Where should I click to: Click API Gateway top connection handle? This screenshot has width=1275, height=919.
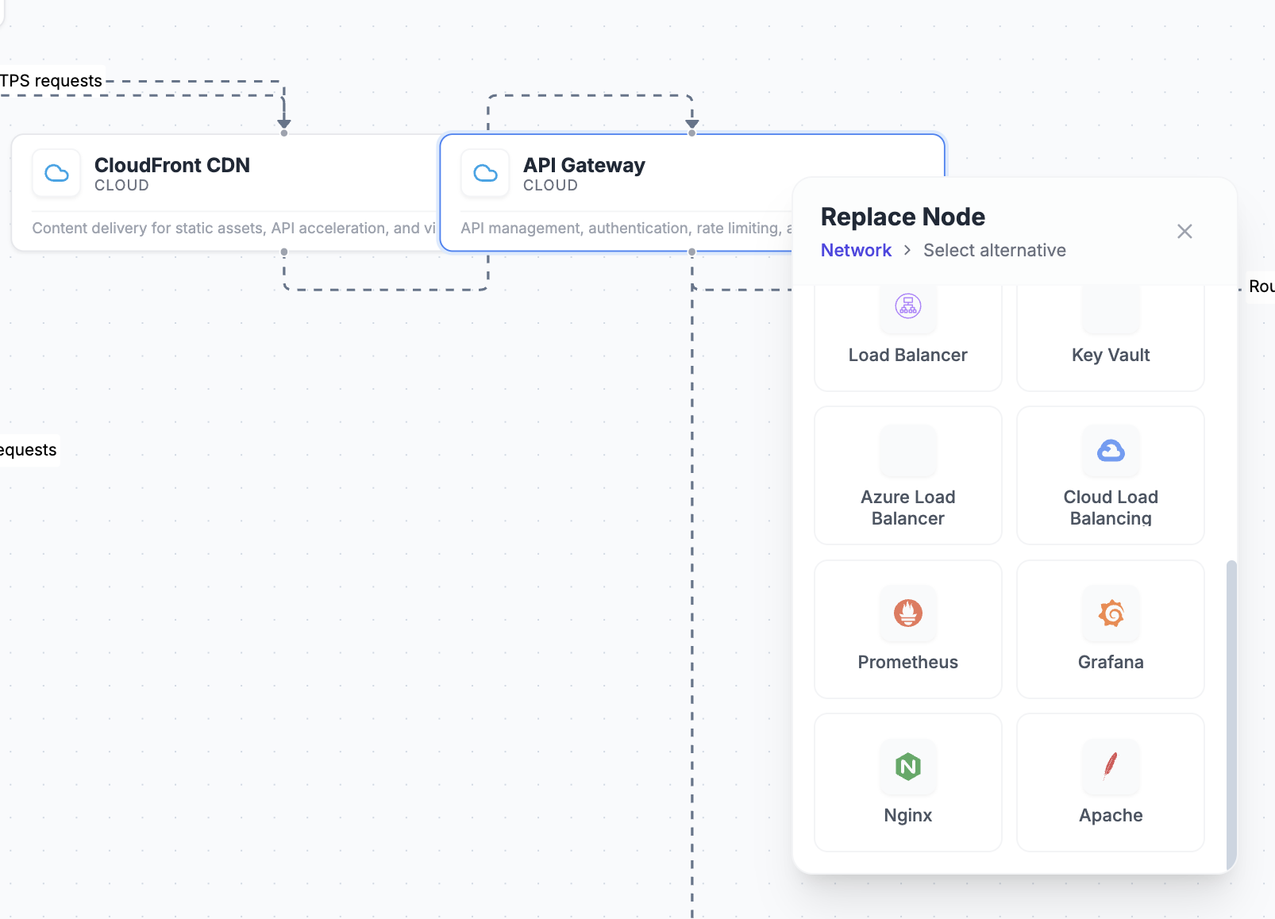pos(692,133)
